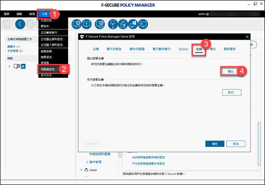The image size is (265, 185).
Task: Confirm the dialog with 確定 button
Action: coord(215,144)
